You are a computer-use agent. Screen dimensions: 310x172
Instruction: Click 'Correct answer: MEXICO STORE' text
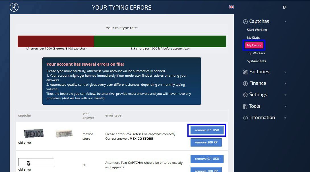pyautogui.click(x=129, y=139)
